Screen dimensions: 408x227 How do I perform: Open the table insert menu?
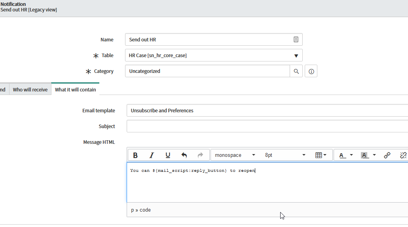(x=321, y=155)
